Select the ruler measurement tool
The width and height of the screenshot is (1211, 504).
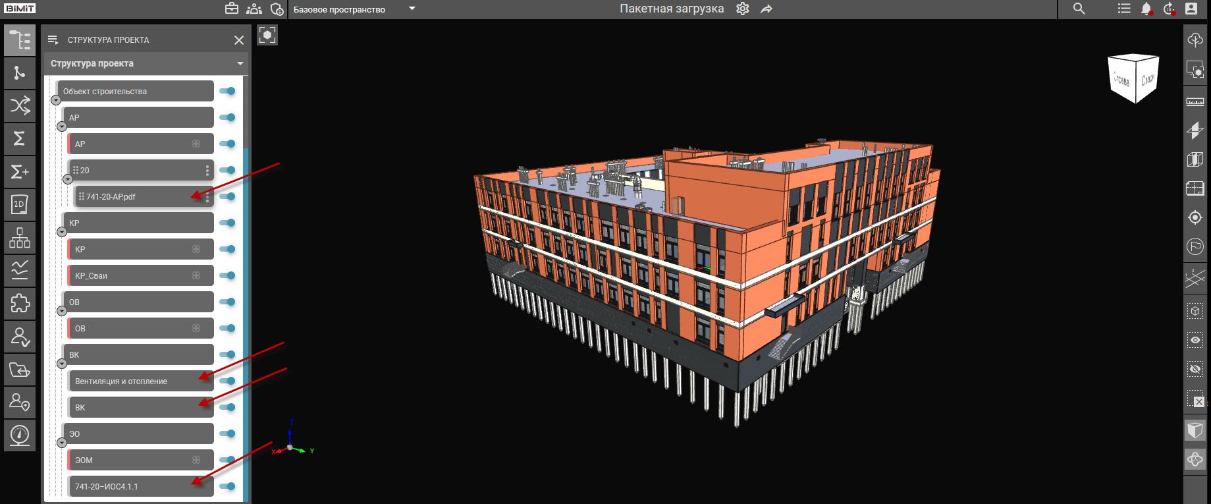point(1195,101)
